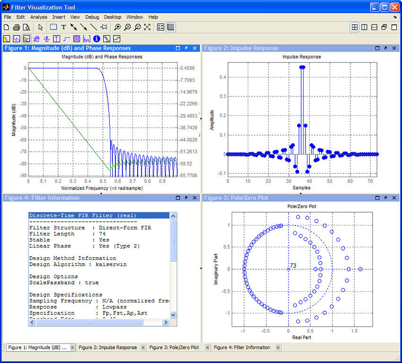The width and height of the screenshot is (402, 363).
Task: Select the Group Delay analysis icon
Action: (36, 39)
